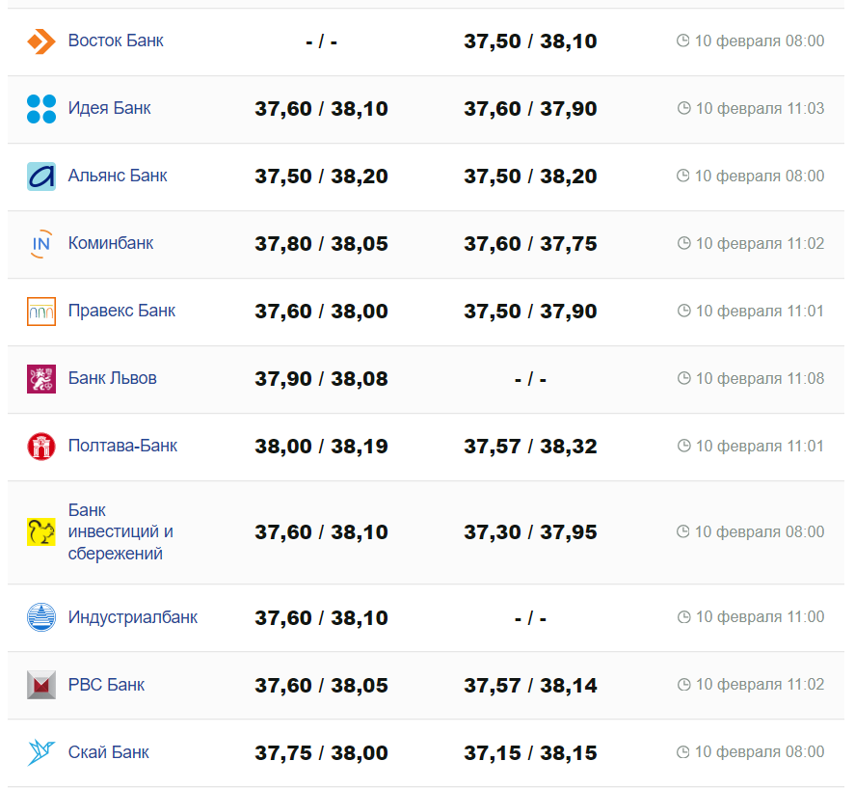Go to the Альянс Банк page
Image resolution: width=855 pixels, height=788 pixels.
click(118, 176)
